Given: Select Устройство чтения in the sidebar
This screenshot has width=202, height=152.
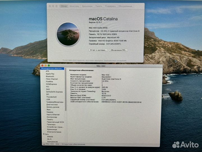Looking at the screenshot, I should (55, 127).
